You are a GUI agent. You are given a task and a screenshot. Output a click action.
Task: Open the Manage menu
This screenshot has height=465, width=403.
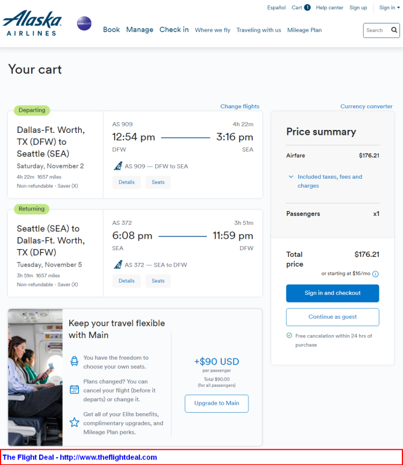[140, 29]
